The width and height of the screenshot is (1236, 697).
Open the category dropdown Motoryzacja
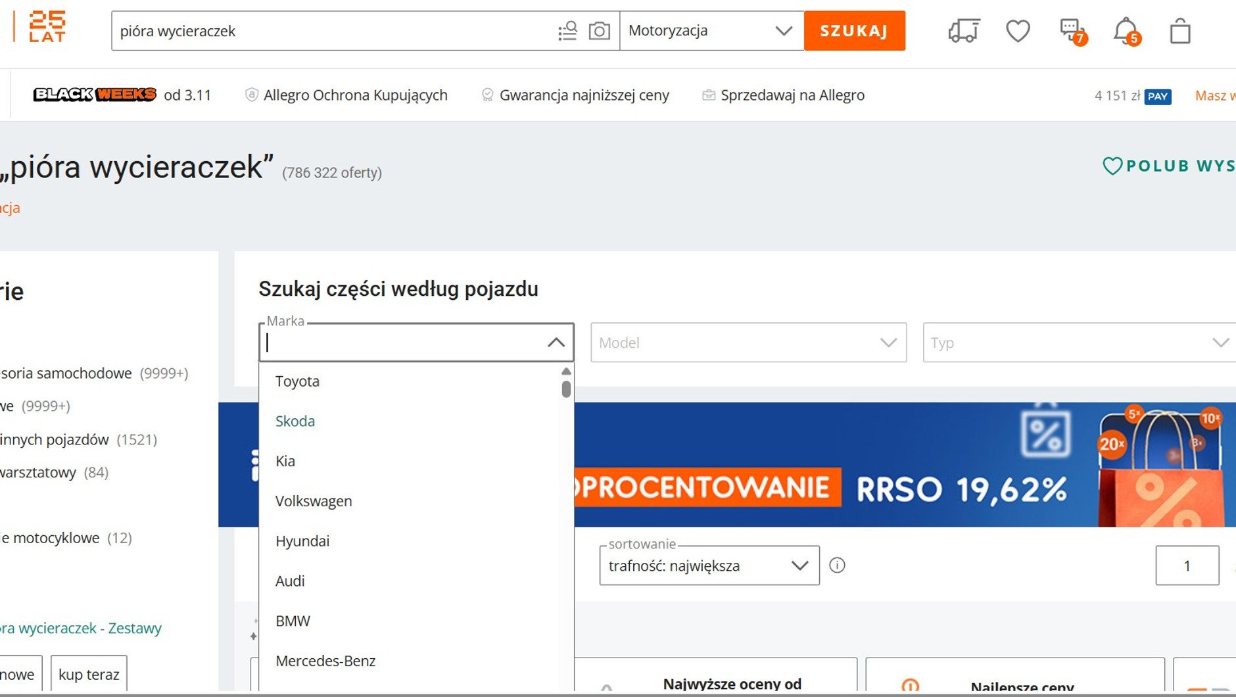711,31
